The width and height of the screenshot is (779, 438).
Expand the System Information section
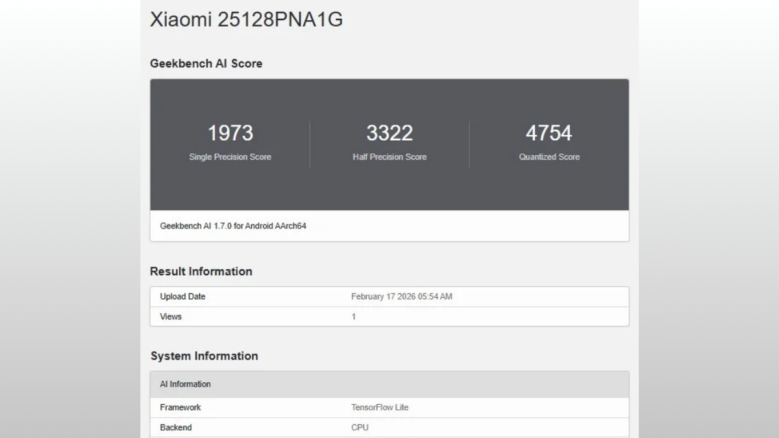coord(204,356)
